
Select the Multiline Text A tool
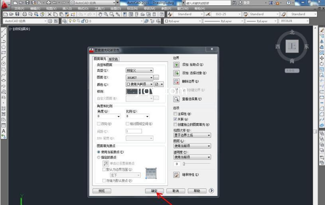coord(4,131)
